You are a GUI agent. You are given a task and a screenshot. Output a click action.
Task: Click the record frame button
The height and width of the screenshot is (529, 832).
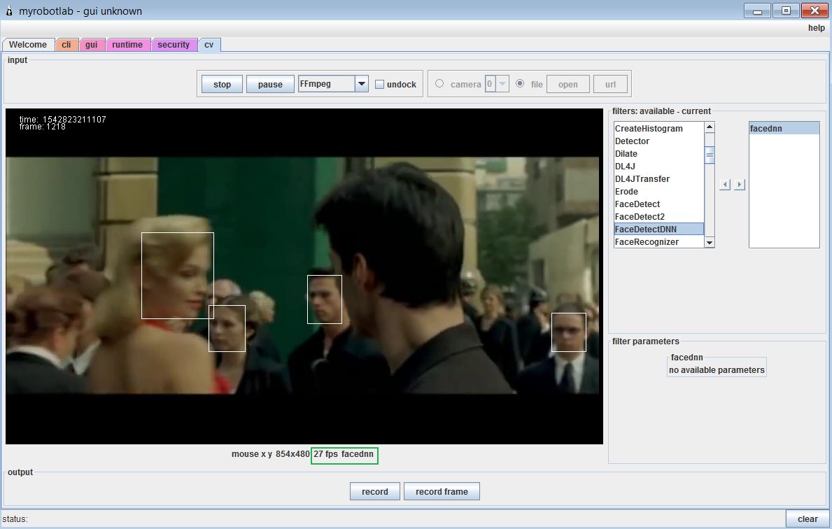(442, 491)
